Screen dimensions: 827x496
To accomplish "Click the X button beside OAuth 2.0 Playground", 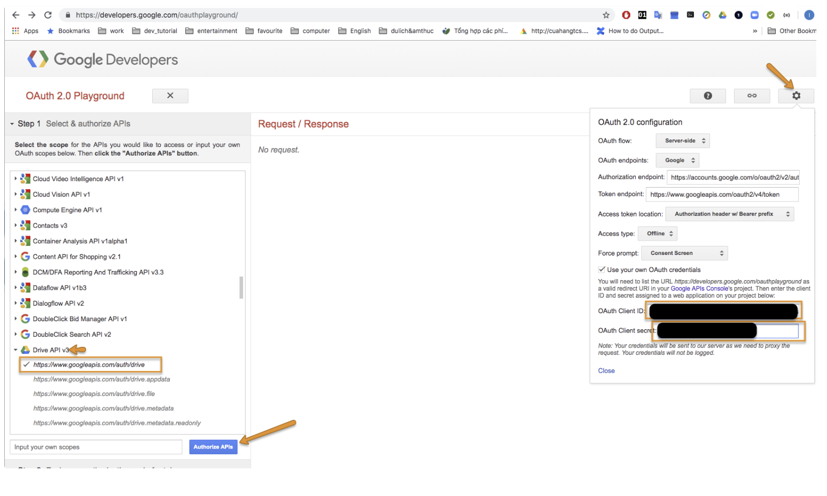I will pyautogui.click(x=170, y=96).
